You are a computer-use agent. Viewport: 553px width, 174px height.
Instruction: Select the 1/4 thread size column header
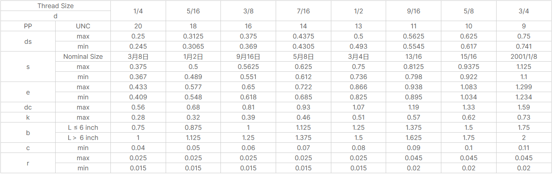[138, 11]
